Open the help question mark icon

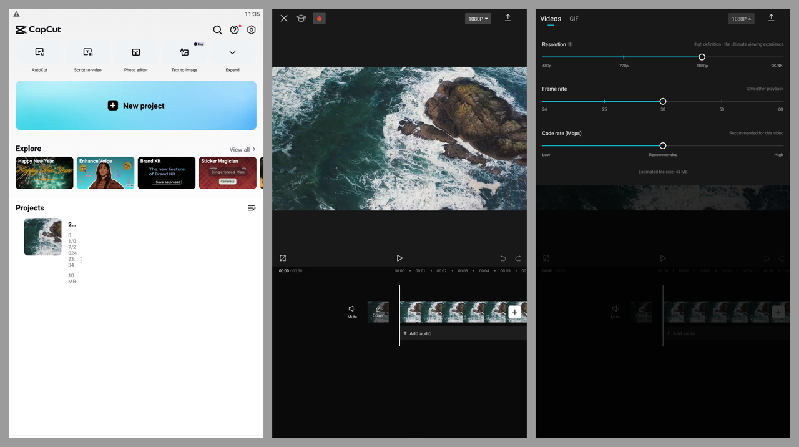coord(235,30)
